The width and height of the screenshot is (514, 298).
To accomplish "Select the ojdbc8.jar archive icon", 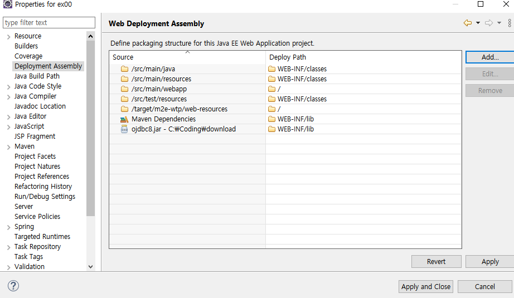I will click(x=124, y=129).
